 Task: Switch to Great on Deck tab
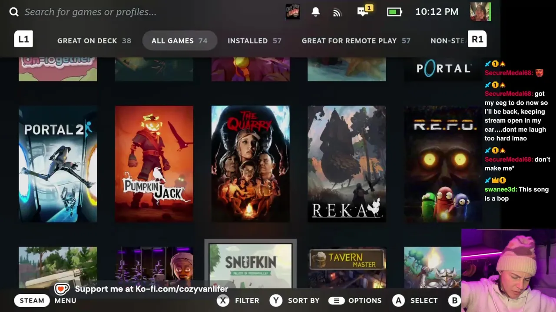coord(94,41)
